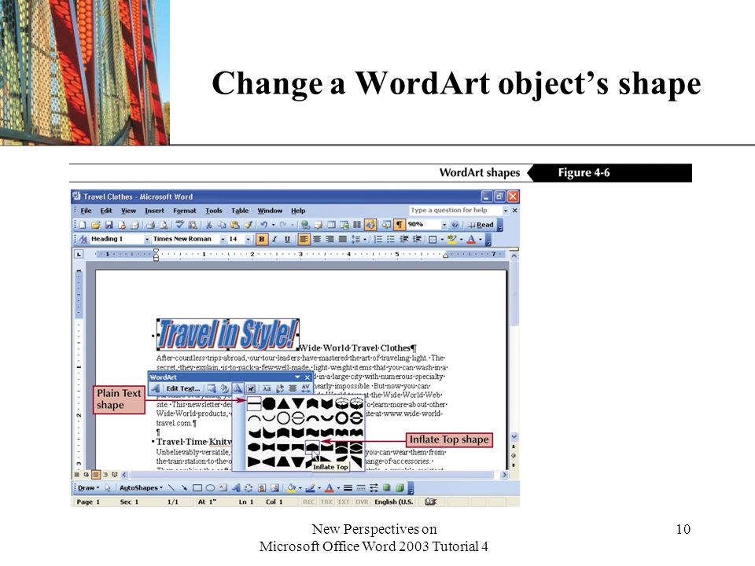
Task: Toggle Underline formatting button
Action: (287, 239)
